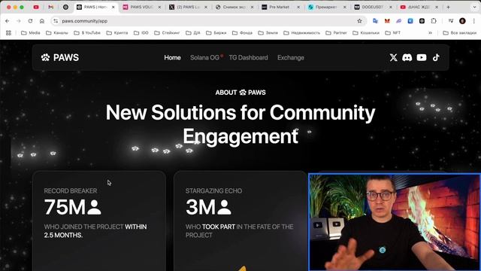Image resolution: width=481 pixels, height=271 pixels.
Task: Click the 'New Solutions for Community Engagement' heading
Action: click(240, 124)
